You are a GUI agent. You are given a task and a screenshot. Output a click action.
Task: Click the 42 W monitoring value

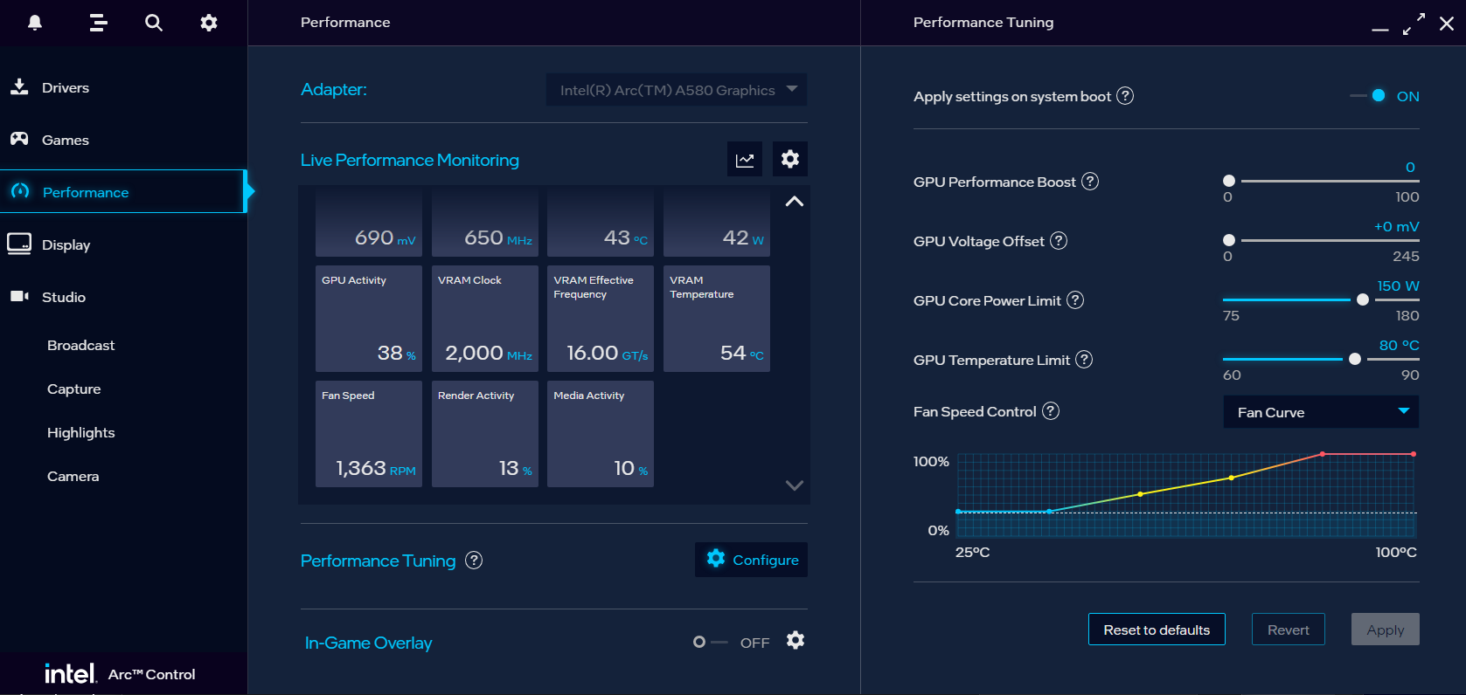pyautogui.click(x=743, y=237)
